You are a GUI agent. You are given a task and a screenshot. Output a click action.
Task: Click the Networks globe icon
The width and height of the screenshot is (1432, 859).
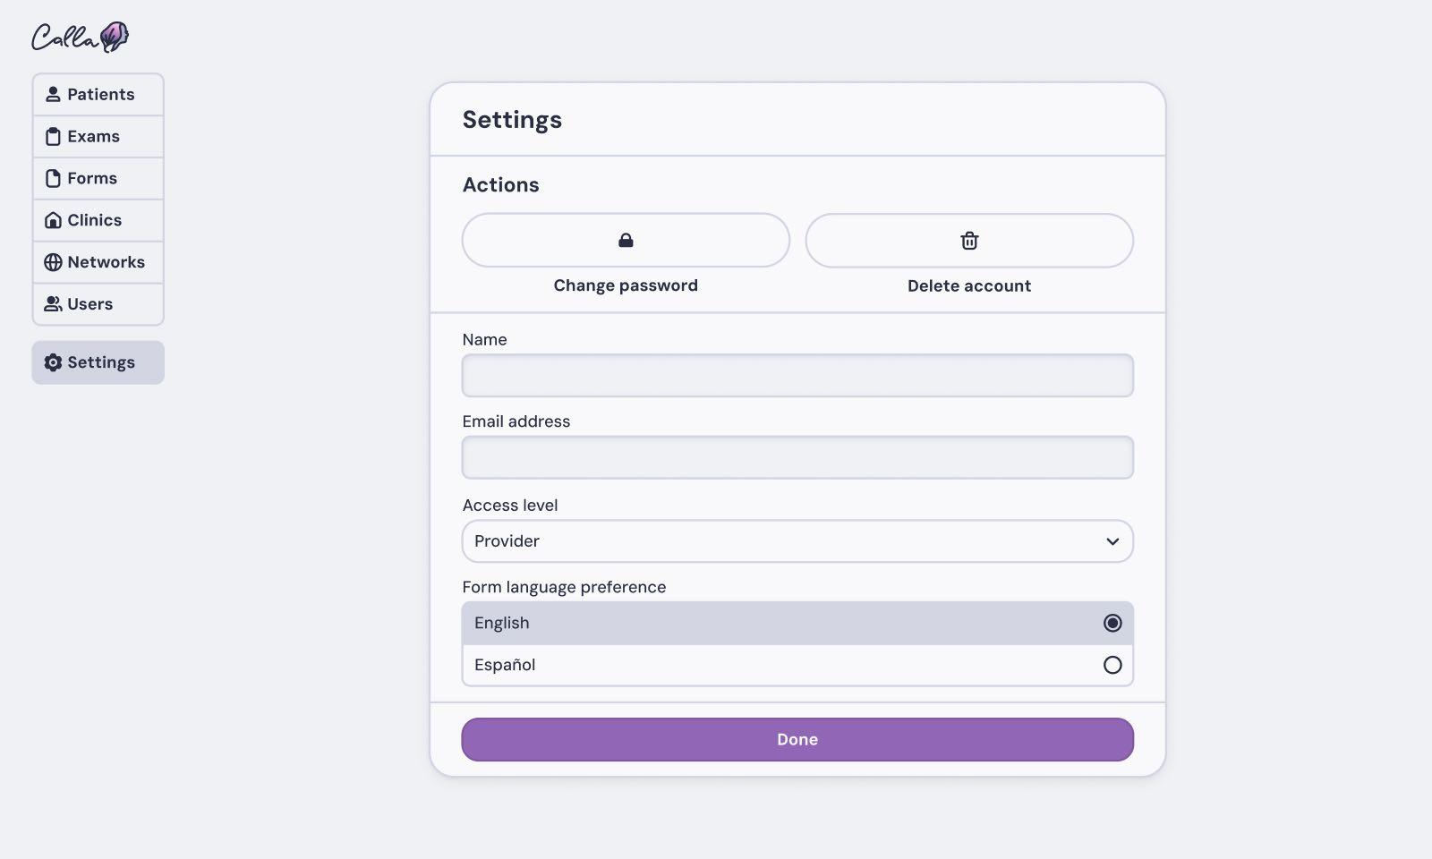(x=53, y=262)
